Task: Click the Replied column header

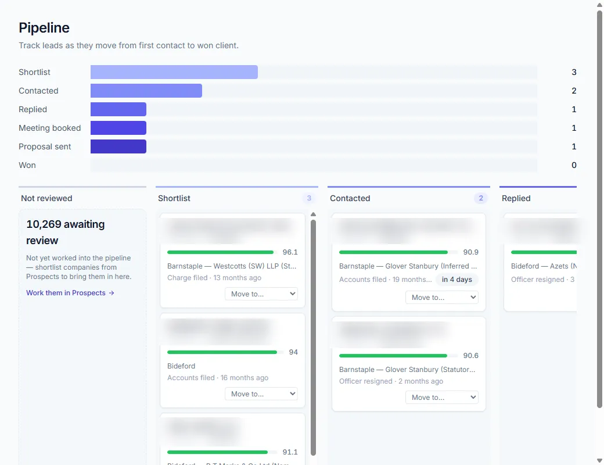Action: [516, 198]
